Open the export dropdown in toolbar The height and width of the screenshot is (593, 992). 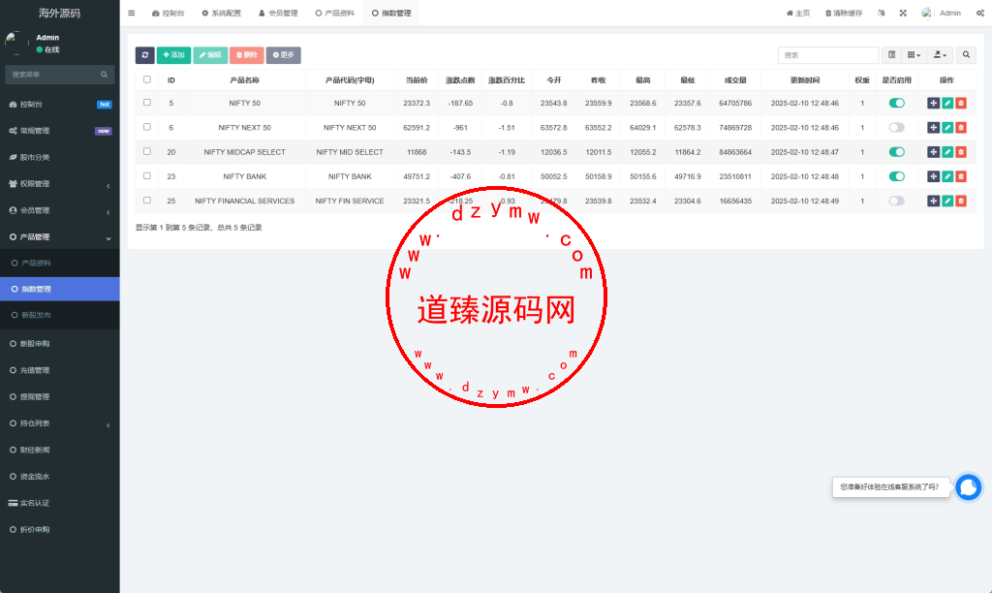(x=940, y=55)
